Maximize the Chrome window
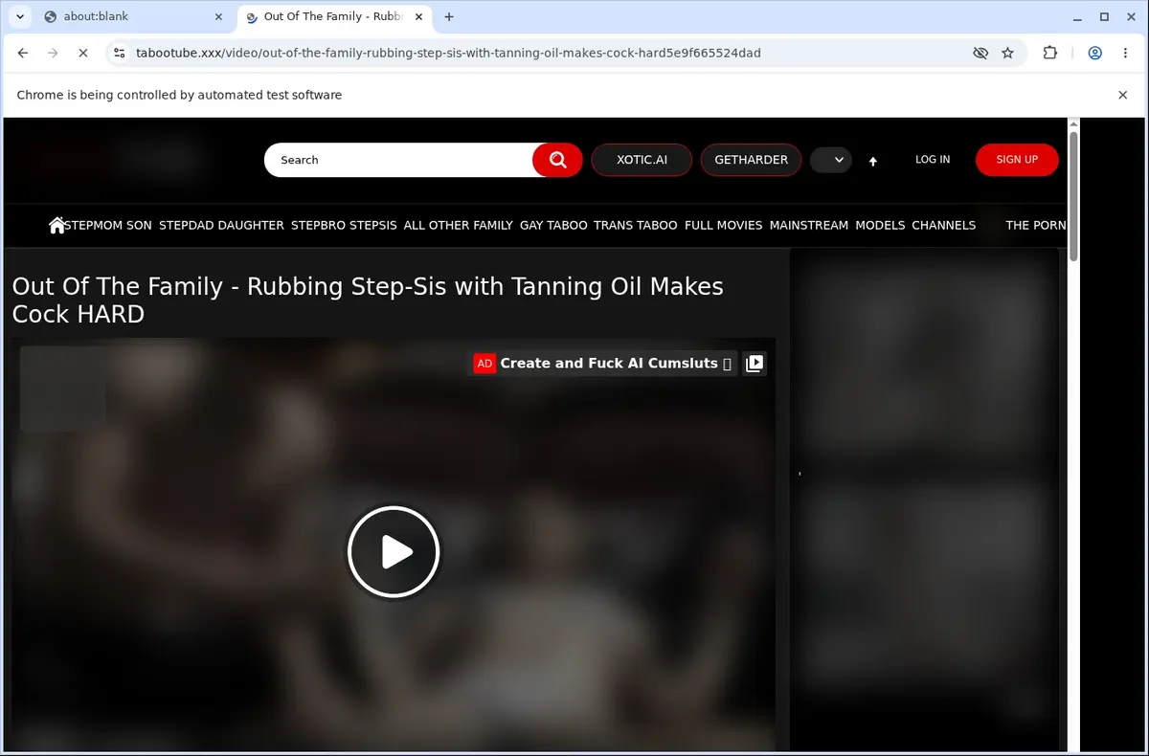 (1104, 16)
